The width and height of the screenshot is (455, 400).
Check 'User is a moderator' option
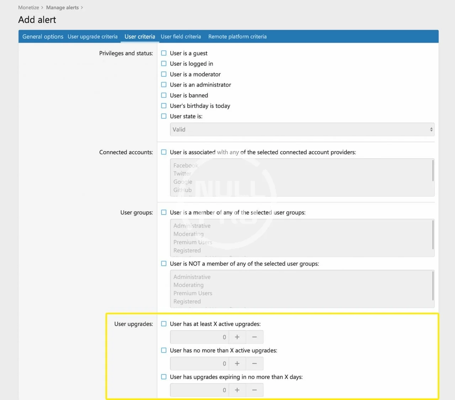point(164,74)
